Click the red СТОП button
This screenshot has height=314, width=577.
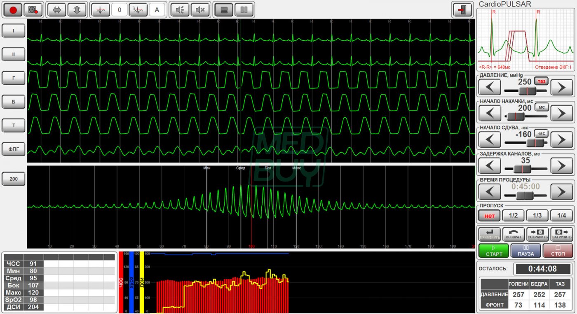tap(558, 251)
